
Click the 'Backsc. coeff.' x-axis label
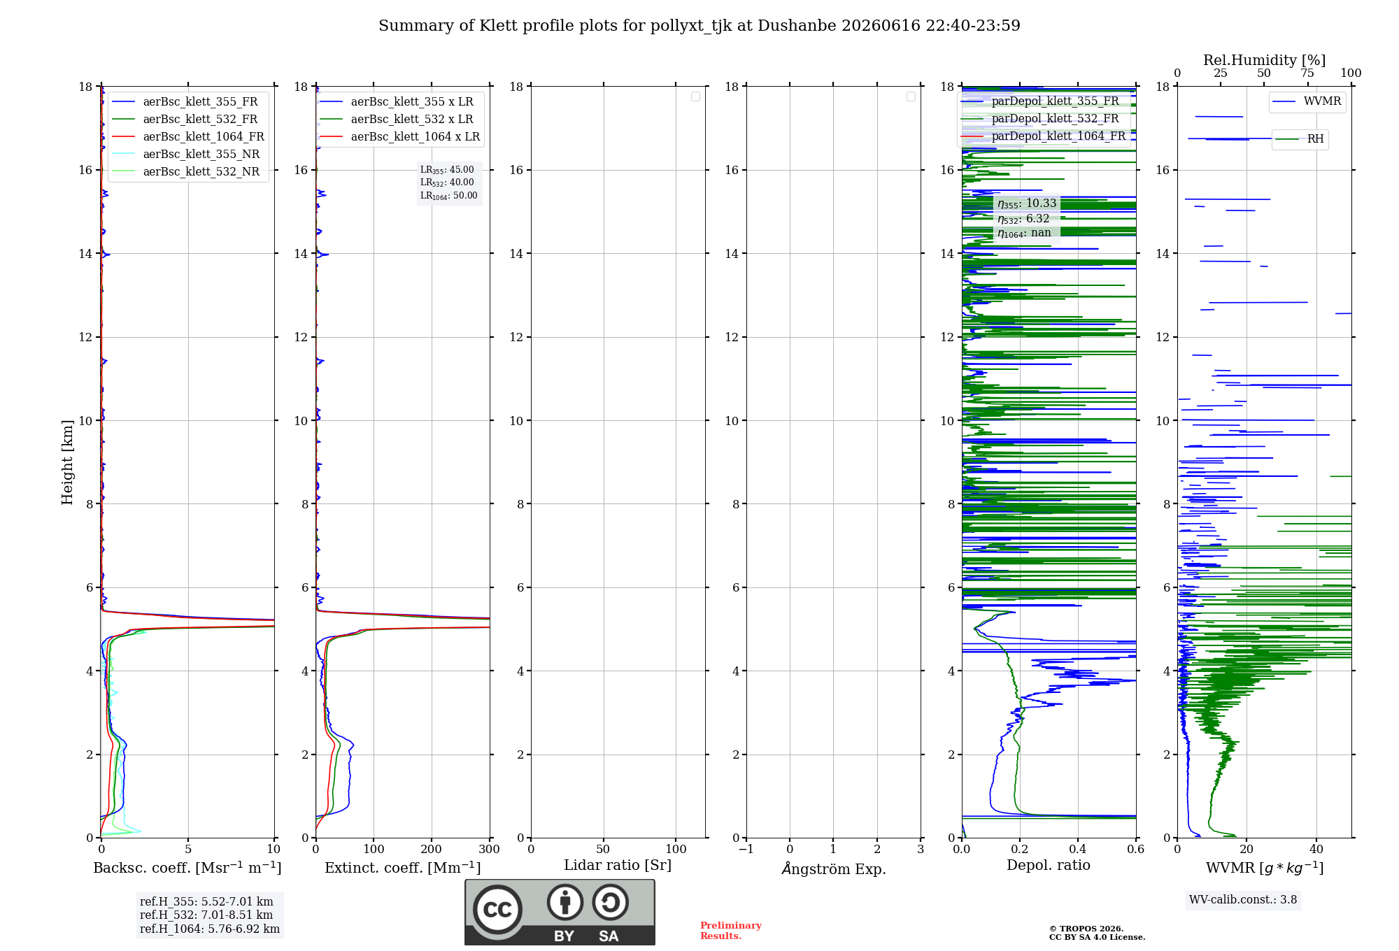tap(187, 868)
